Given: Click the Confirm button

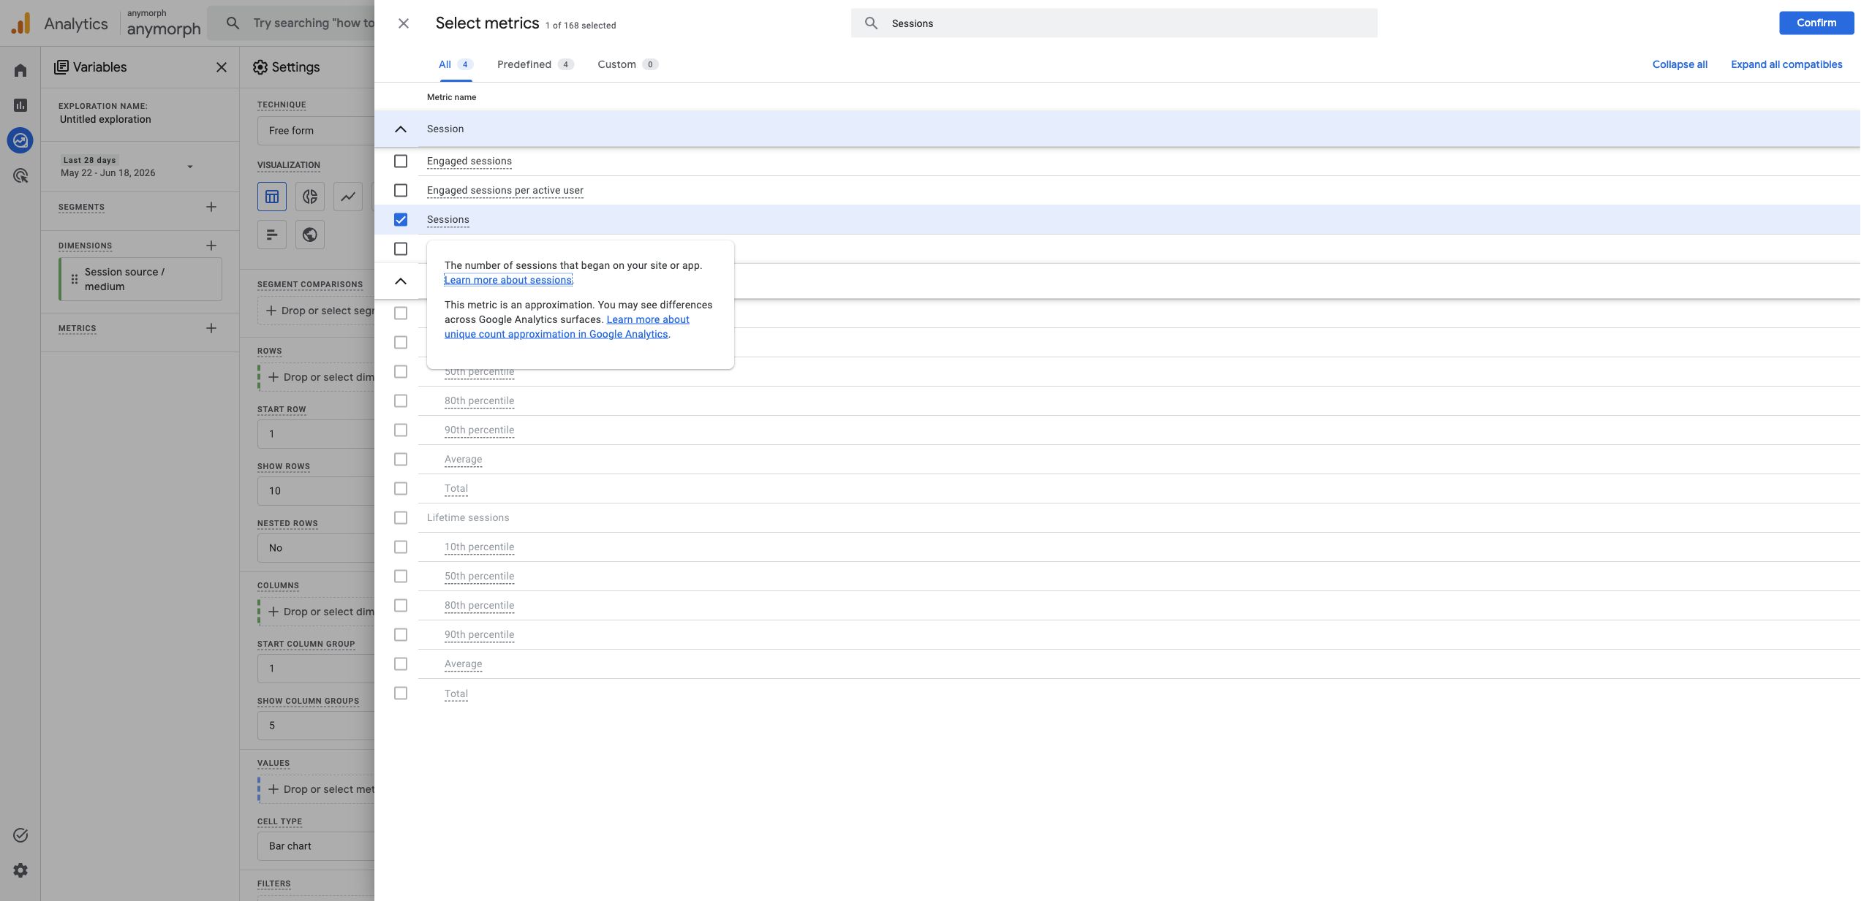Looking at the screenshot, I should [x=1816, y=23].
